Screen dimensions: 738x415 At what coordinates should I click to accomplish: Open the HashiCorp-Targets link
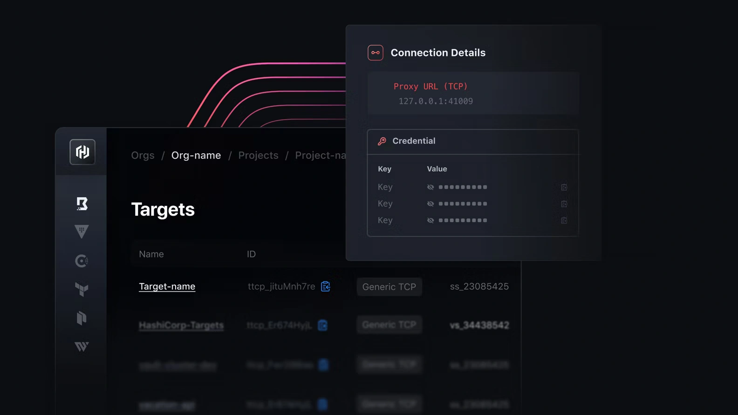tap(181, 325)
